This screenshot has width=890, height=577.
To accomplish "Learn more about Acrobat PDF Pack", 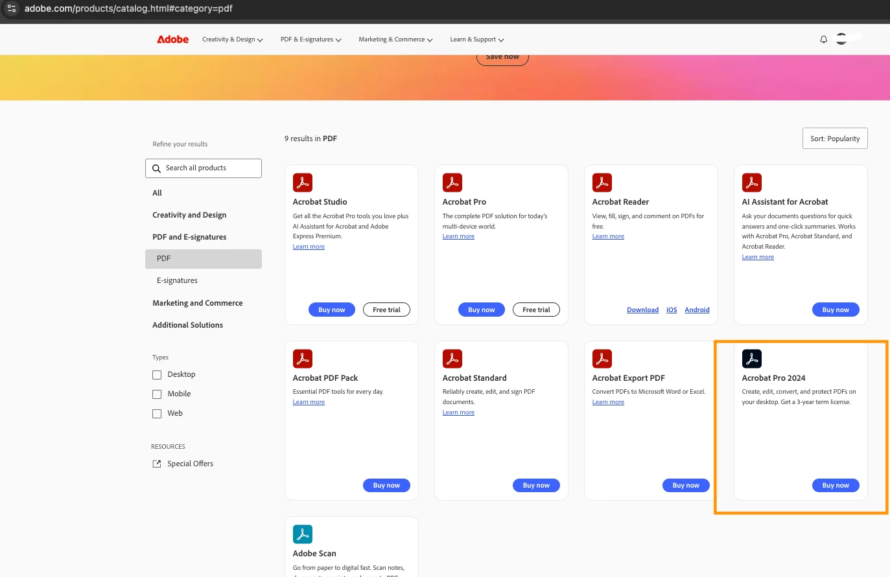I will [x=309, y=402].
